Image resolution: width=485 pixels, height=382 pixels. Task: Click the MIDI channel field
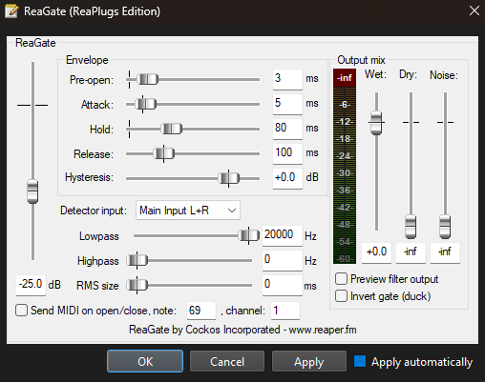click(x=285, y=311)
